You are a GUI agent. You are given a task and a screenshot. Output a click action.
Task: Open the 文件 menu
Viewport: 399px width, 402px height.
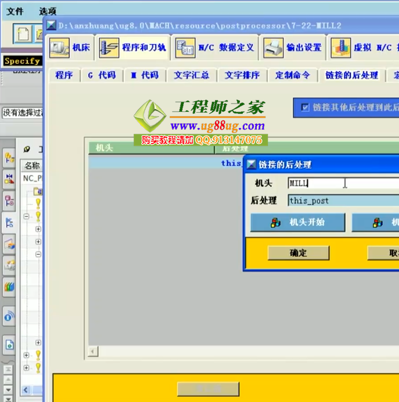pyautogui.click(x=15, y=11)
